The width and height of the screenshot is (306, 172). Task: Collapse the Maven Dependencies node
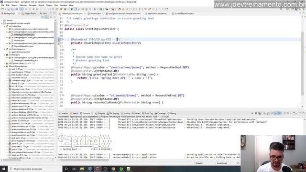click(x=4, y=66)
